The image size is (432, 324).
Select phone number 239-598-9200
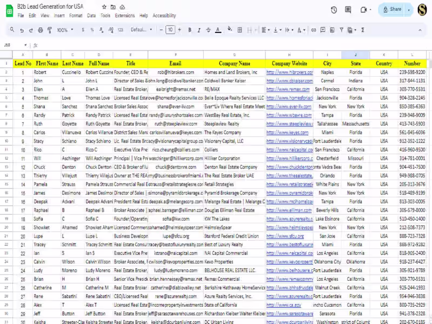(412, 72)
